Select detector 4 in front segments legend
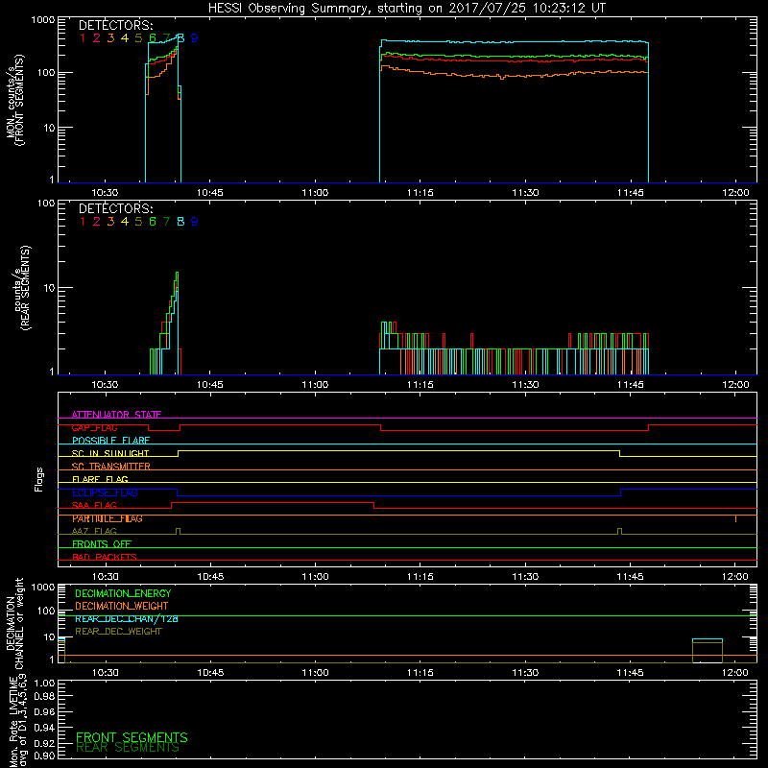 125,38
